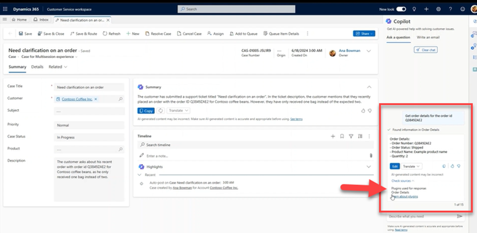
Task: Toggle the New look switch
Action: pyautogui.click(x=401, y=9)
